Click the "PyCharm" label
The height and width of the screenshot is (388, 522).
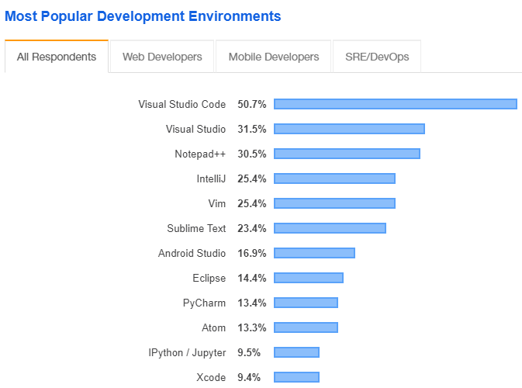click(x=204, y=303)
